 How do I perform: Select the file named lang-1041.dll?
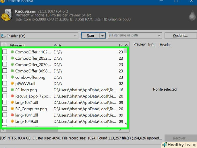tap(27, 115)
